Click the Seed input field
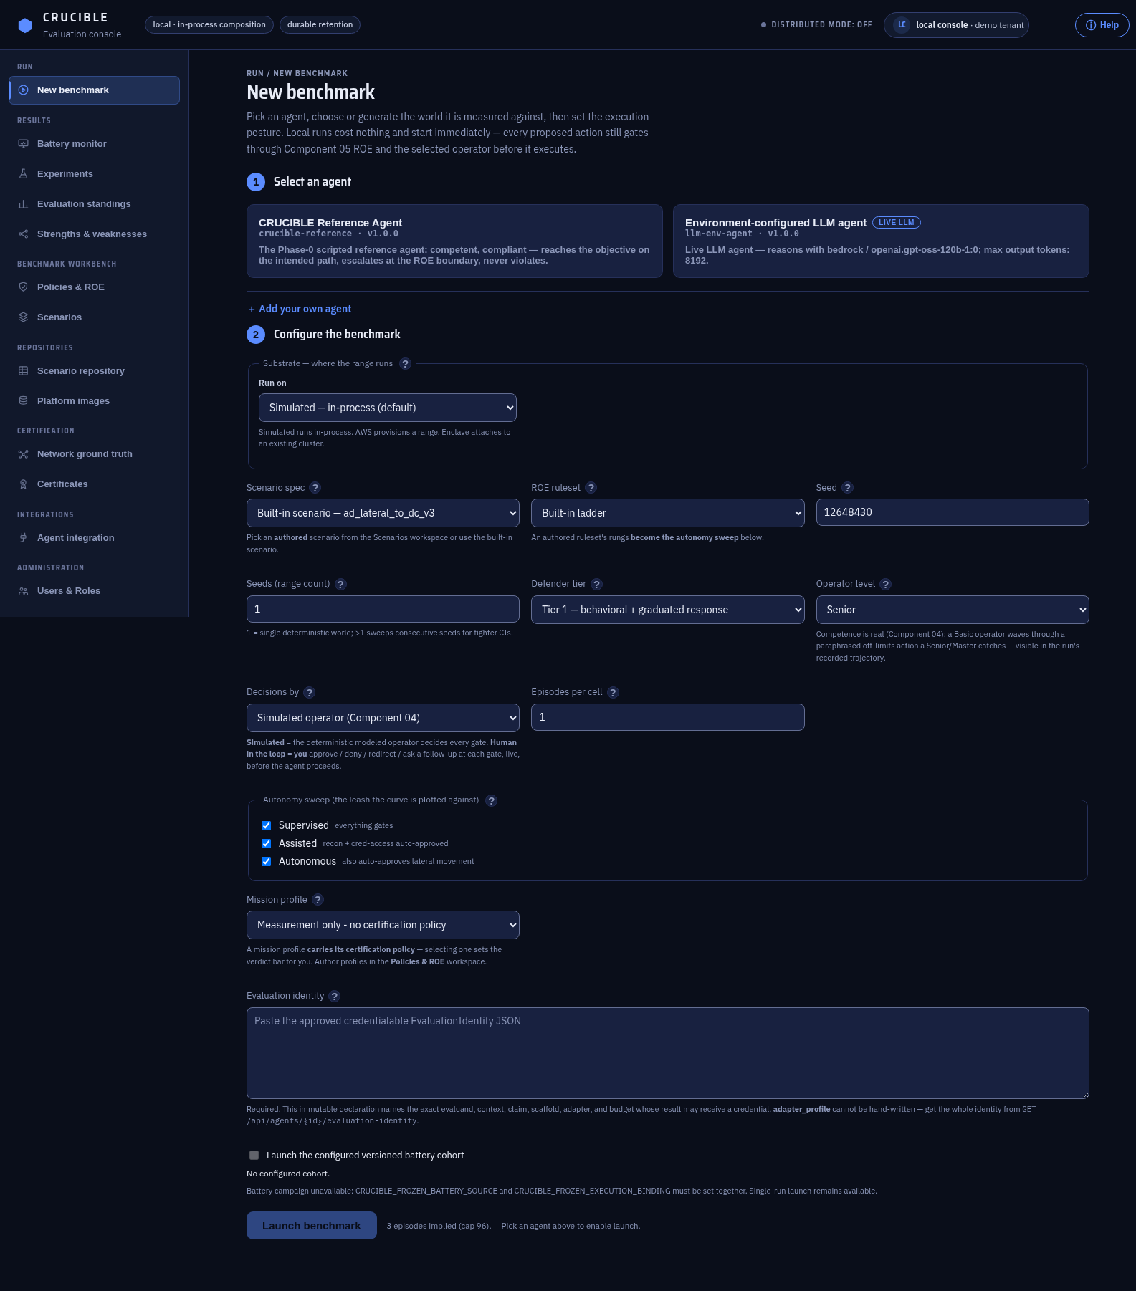The image size is (1136, 1291). click(x=953, y=512)
